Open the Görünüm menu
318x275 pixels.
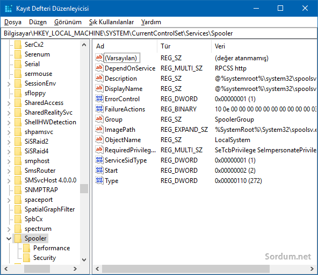click(68, 22)
